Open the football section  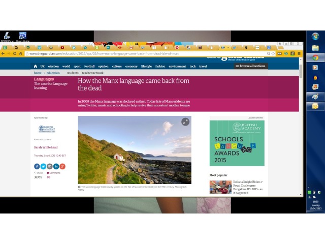click(89, 67)
